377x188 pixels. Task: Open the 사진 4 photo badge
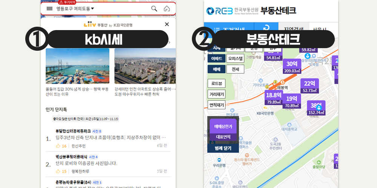click(93, 157)
